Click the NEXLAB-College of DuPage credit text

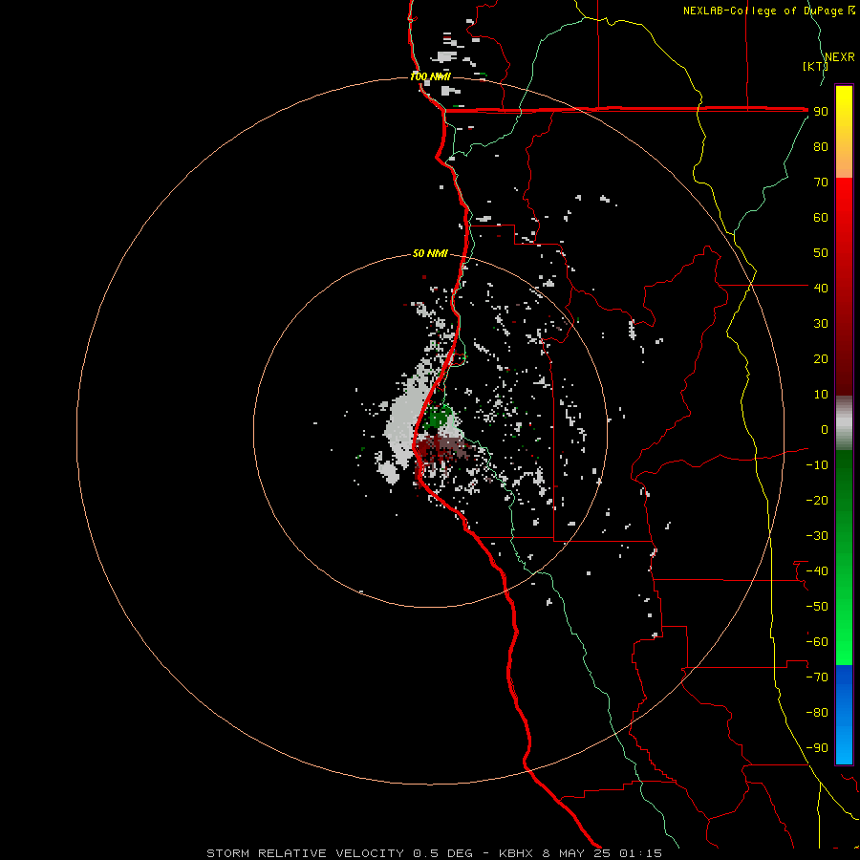[x=768, y=11]
